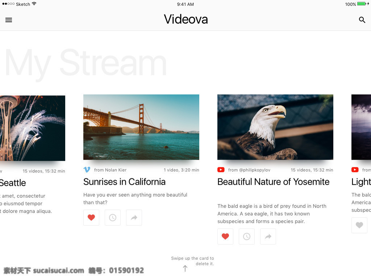This screenshot has width=371, height=279.
Task: Open the Golden Gate Bridge thumbnail
Action: point(141,127)
